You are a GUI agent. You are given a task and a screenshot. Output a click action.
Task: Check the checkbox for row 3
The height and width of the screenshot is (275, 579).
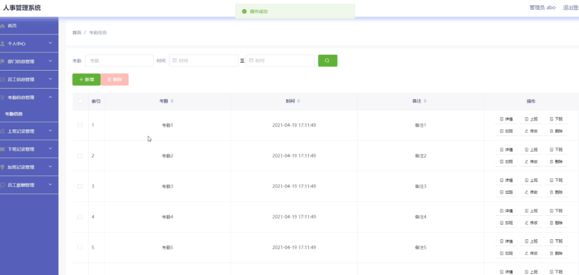[80, 186]
